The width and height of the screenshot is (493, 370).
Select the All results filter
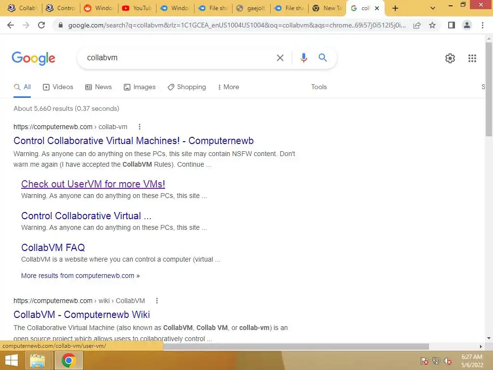point(22,87)
